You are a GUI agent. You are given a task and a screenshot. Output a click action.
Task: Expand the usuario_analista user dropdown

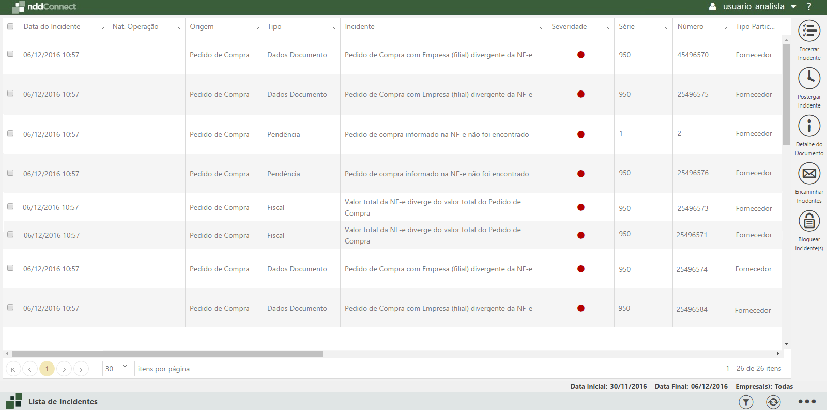tap(793, 7)
